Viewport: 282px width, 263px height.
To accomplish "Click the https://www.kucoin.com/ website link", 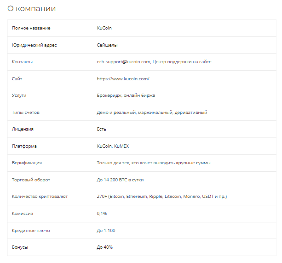I will 123,79.
